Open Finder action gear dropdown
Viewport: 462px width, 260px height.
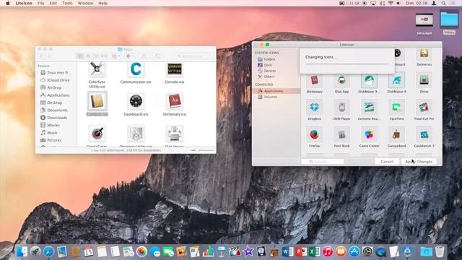(130, 56)
